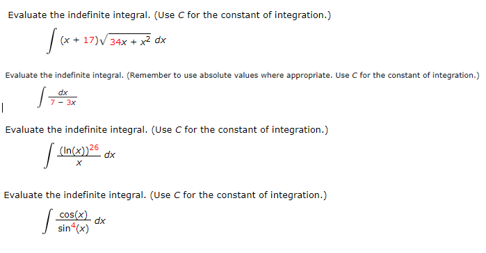This screenshot has height=253, width=486.
Task: Click the dx following the ln fraction
Action: 110,154
